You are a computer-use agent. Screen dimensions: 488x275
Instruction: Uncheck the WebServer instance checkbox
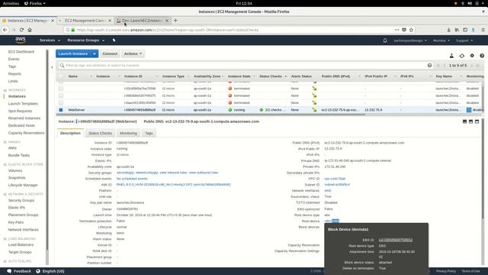61,110
